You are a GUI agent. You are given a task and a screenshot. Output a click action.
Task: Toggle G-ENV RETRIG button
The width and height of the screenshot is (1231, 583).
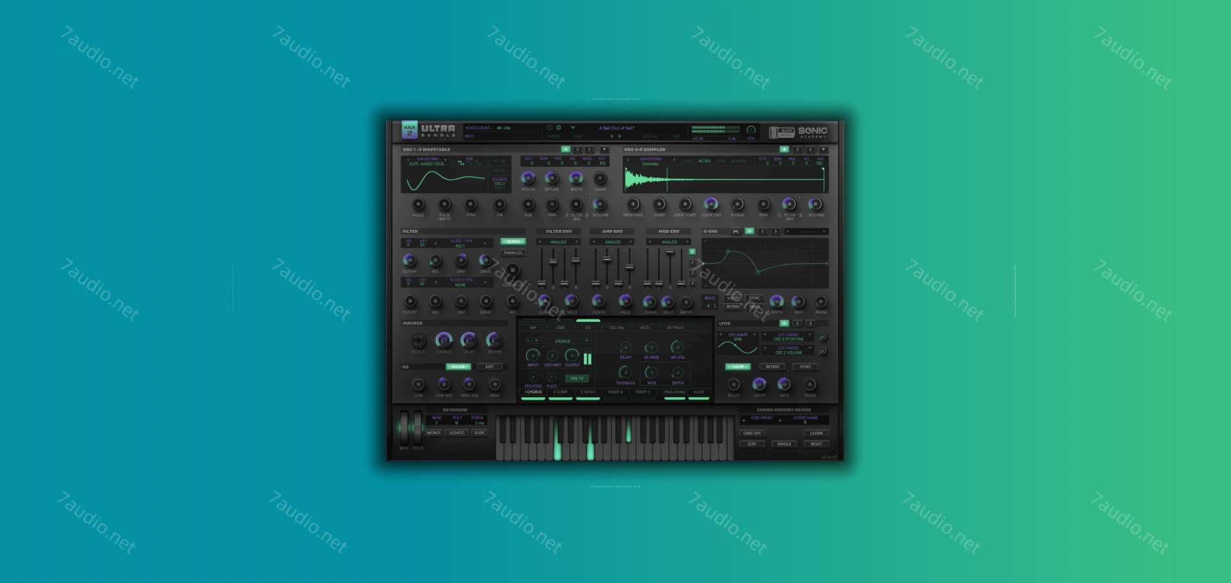(x=733, y=306)
